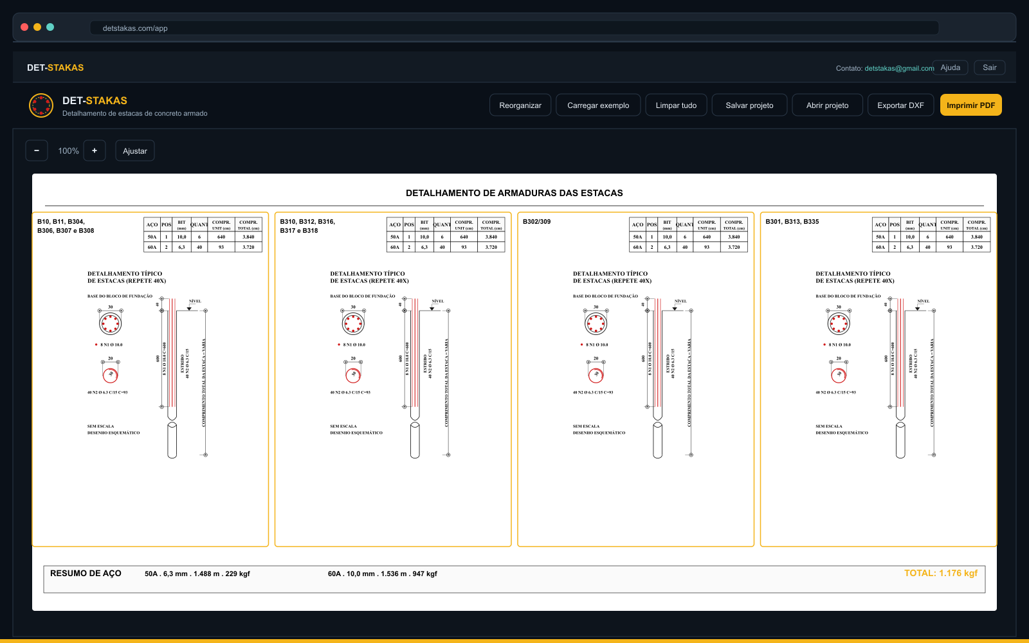Log out with Sair button
1029x643 pixels.
point(989,68)
